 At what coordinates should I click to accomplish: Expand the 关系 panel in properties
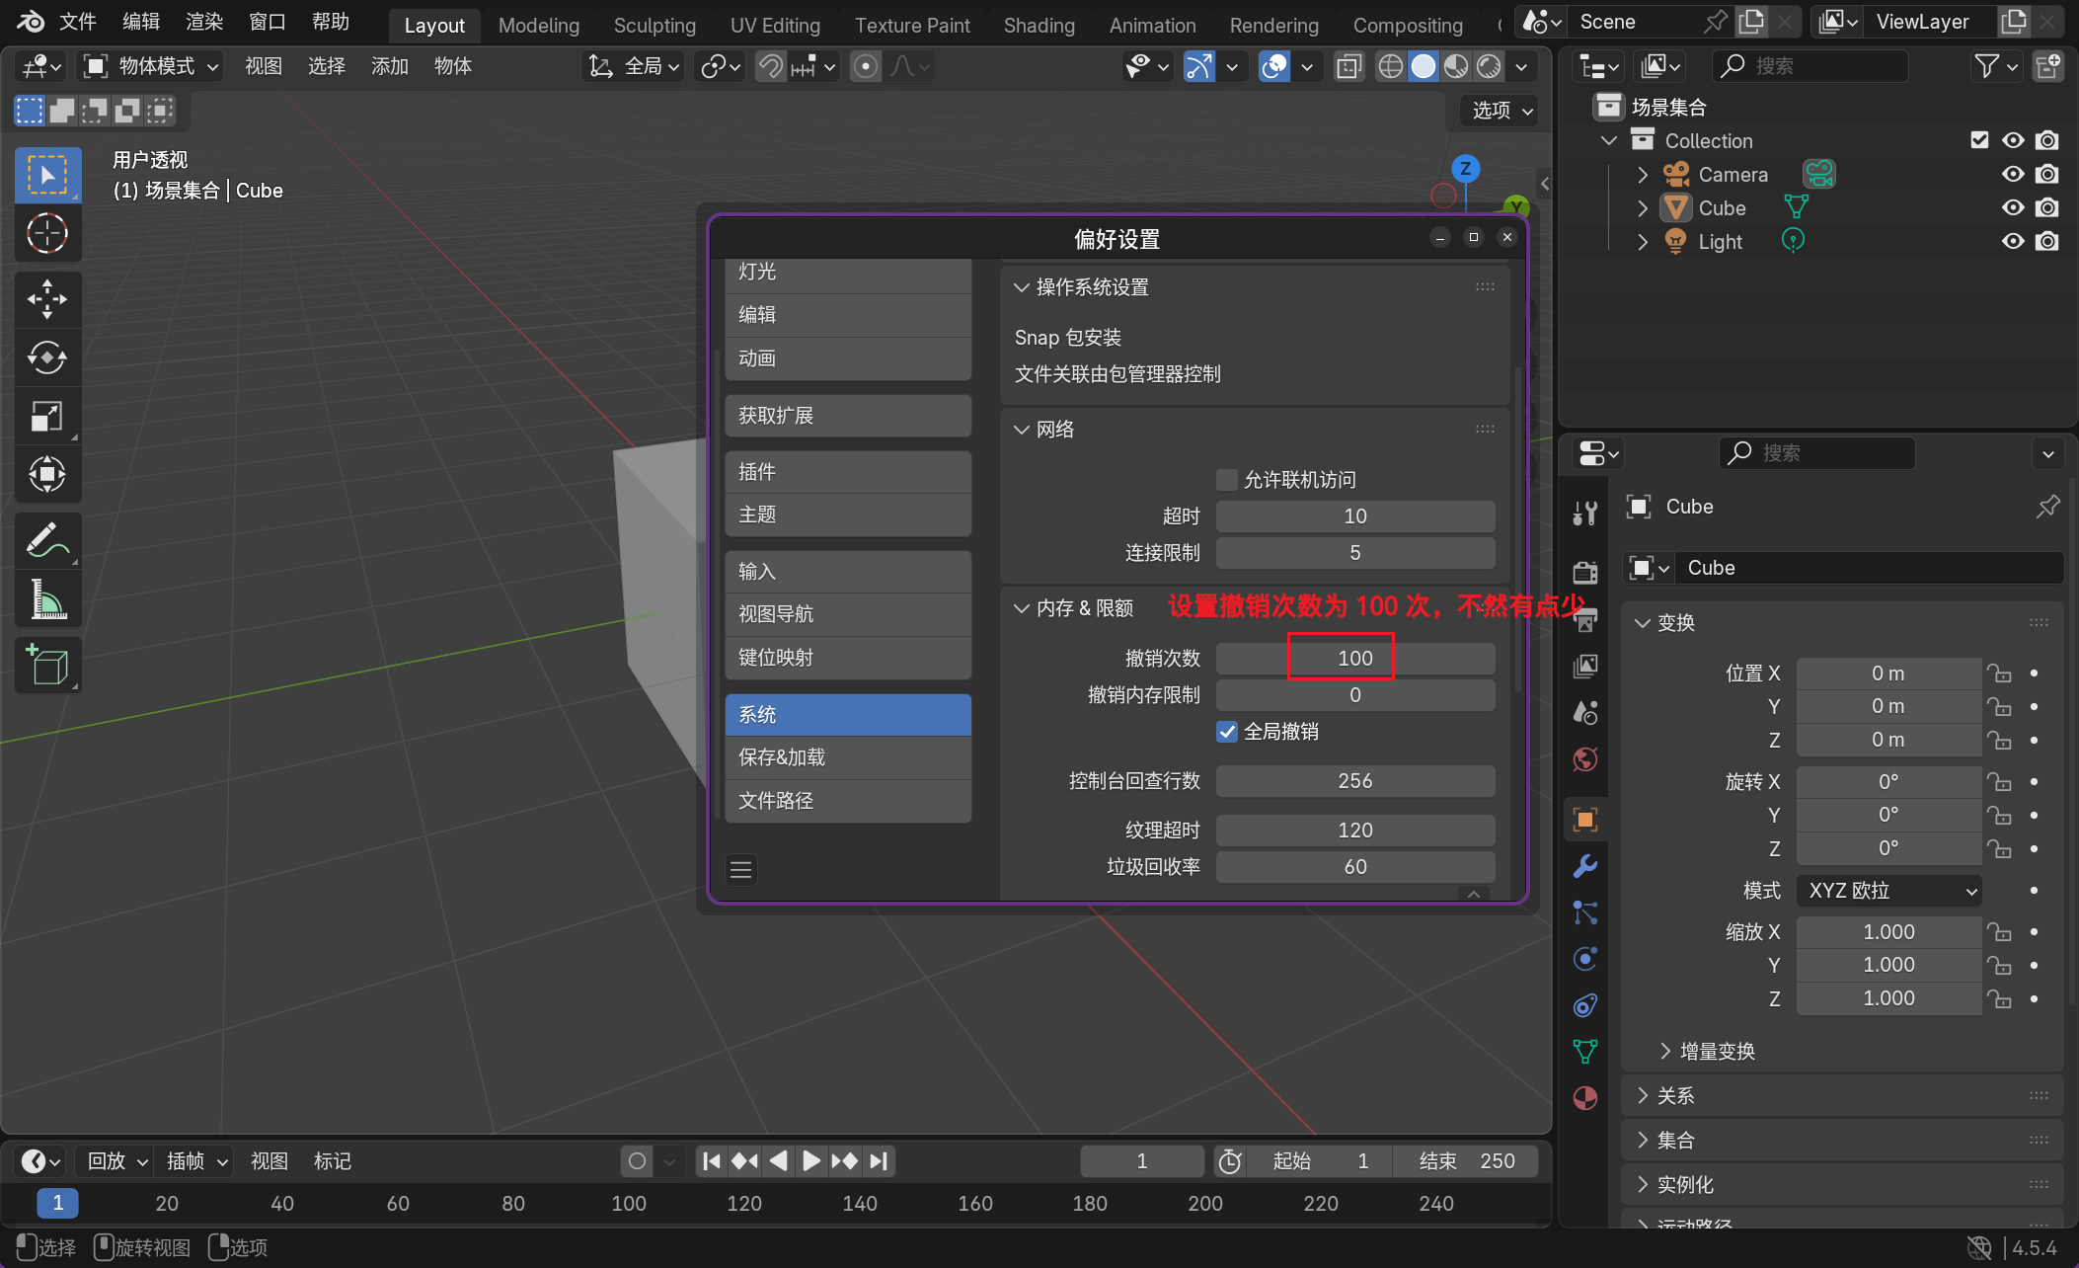pos(1675,1096)
